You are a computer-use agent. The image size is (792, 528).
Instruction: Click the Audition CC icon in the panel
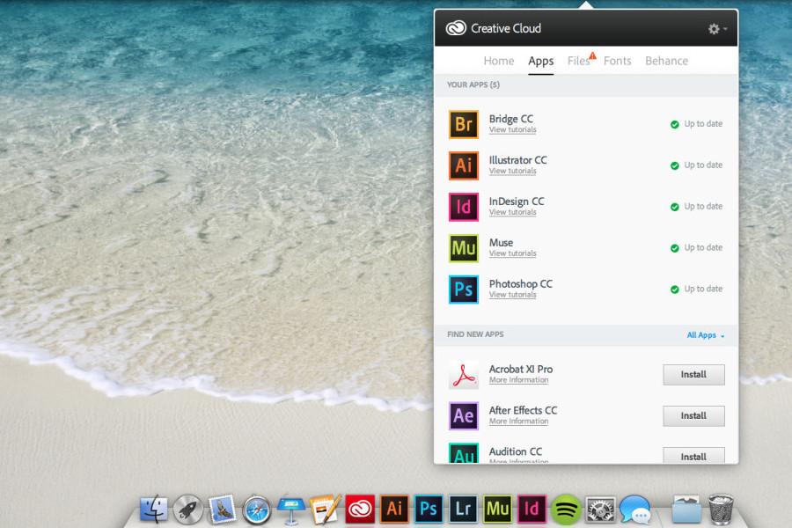464,453
